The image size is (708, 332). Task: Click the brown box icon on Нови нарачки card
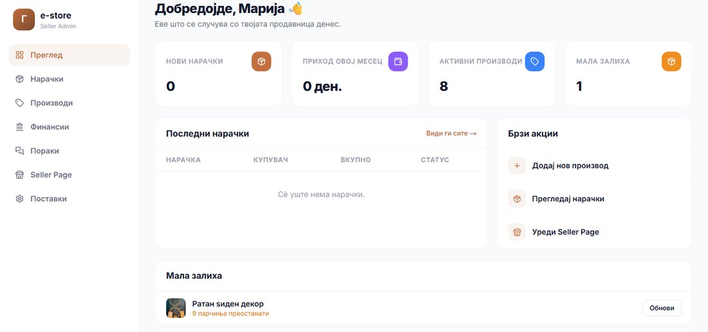(x=261, y=61)
